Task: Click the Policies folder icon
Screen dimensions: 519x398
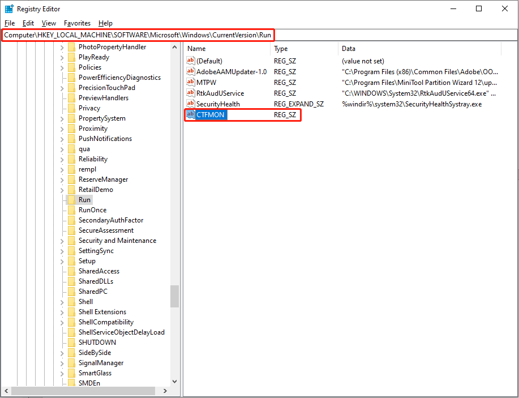Action: (71, 67)
